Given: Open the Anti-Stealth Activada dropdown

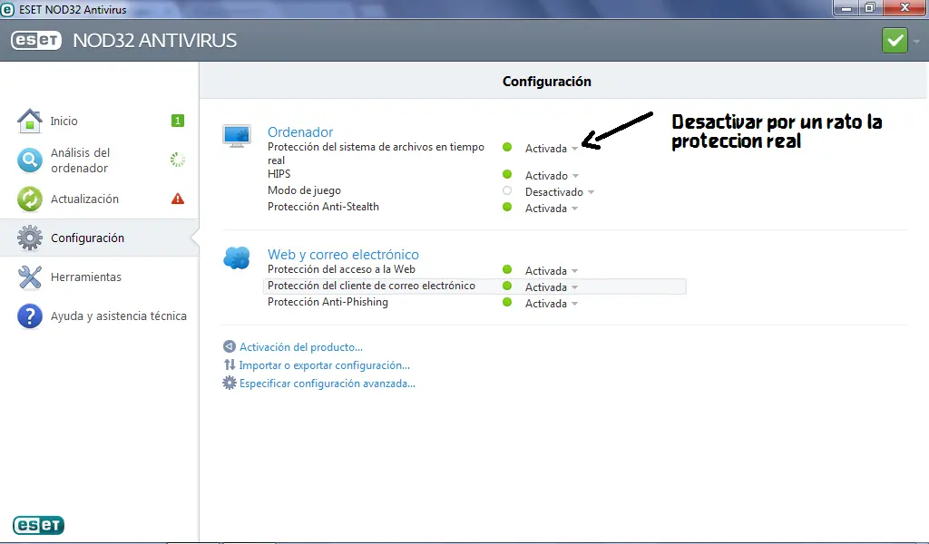Looking at the screenshot, I should click(552, 209).
